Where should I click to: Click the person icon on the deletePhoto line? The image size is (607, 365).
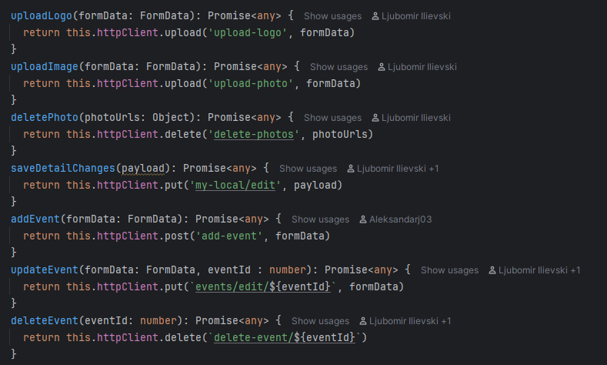375,118
